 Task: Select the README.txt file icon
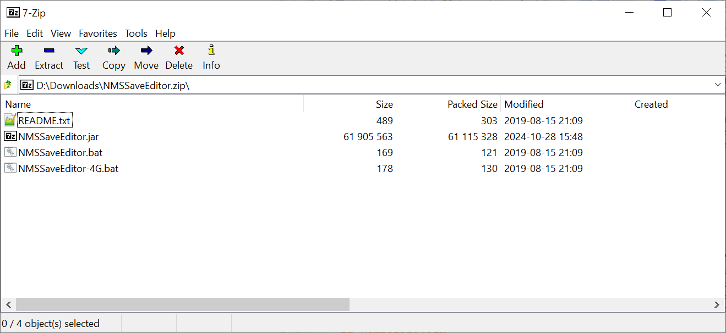point(10,120)
